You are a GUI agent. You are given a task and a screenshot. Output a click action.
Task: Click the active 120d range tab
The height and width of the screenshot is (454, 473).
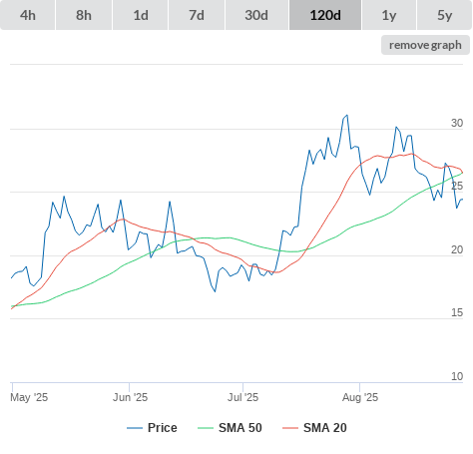click(325, 15)
